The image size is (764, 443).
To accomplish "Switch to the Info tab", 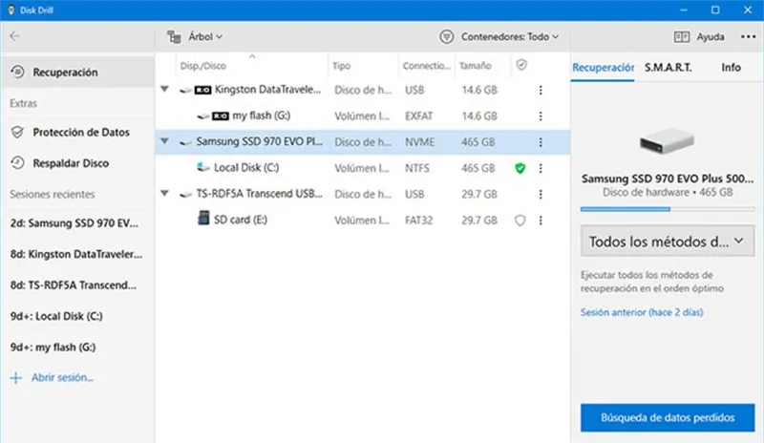I will (731, 67).
